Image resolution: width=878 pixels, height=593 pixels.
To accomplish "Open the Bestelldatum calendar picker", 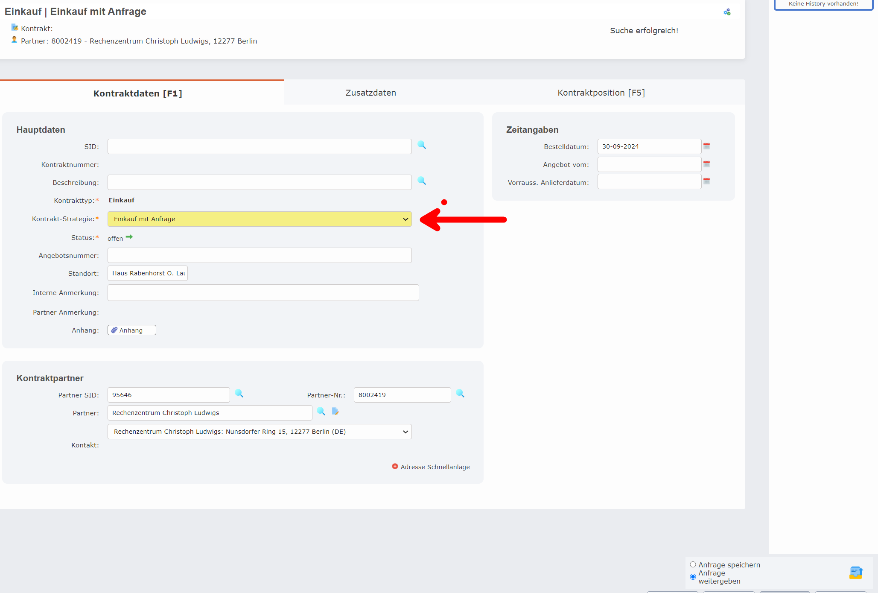I will click(x=706, y=146).
